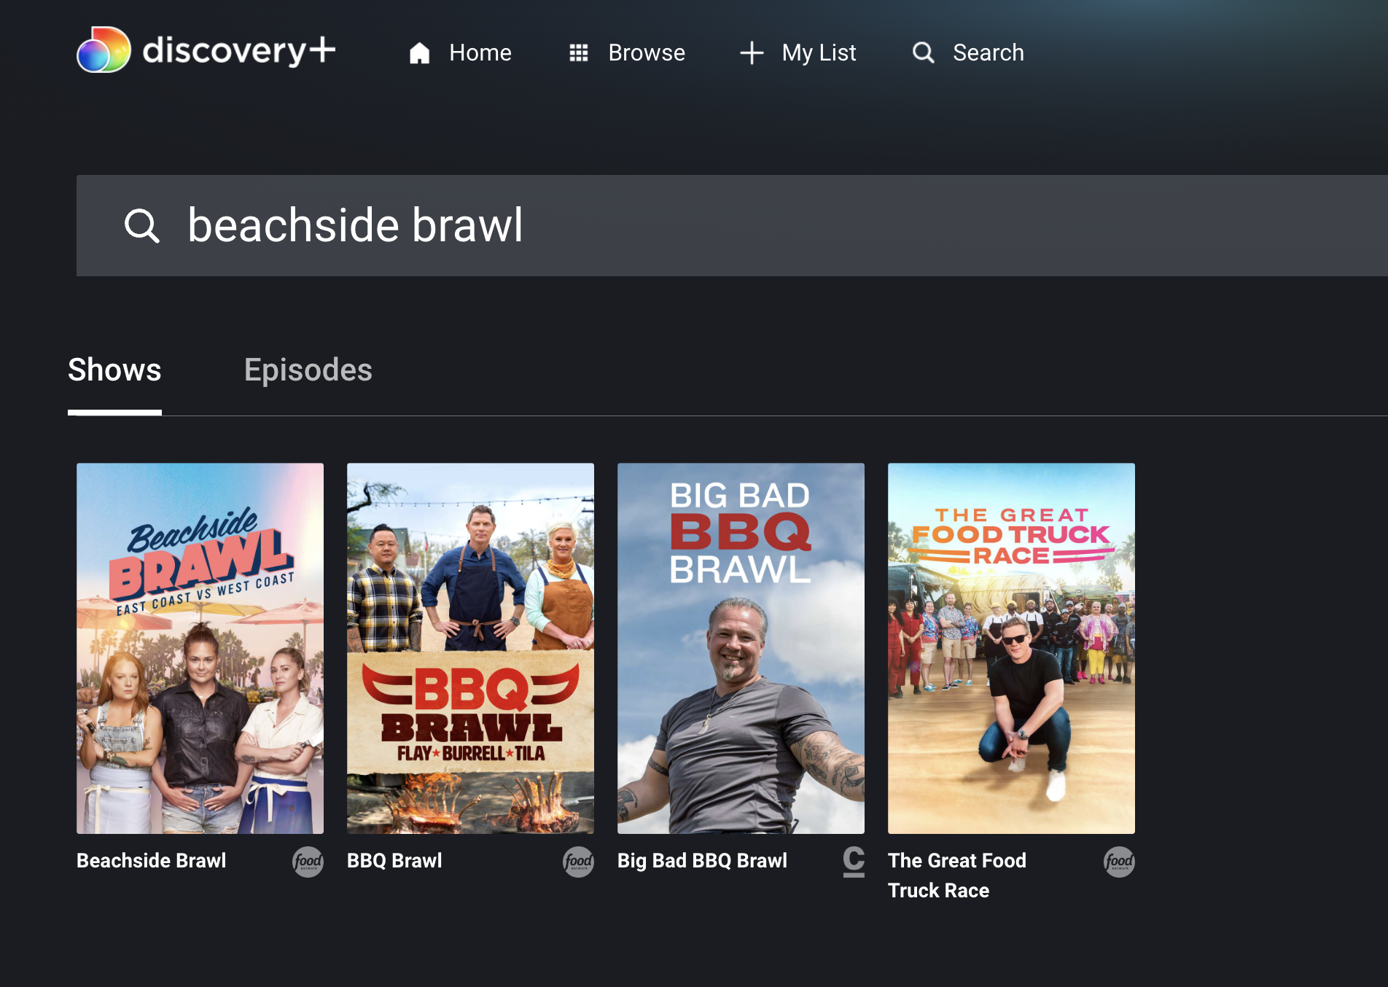The image size is (1388, 987).
Task: Click the BBQ Brawl title link
Action: pos(394,861)
